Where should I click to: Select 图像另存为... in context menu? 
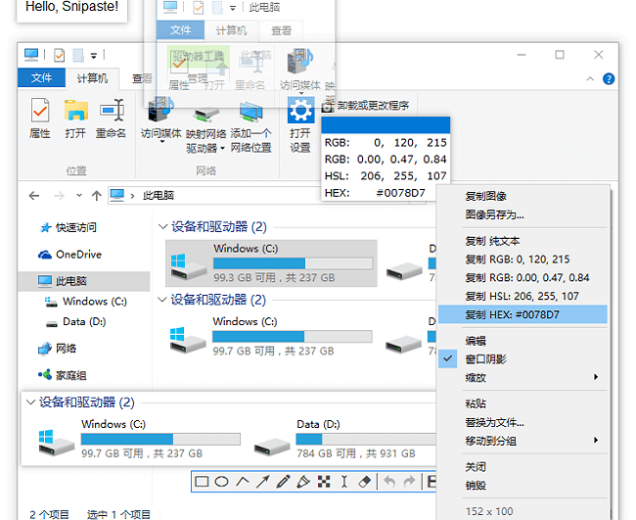pyautogui.click(x=494, y=214)
